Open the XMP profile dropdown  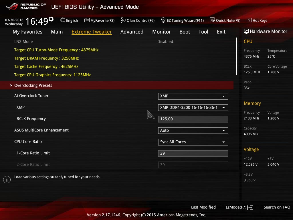193,108
